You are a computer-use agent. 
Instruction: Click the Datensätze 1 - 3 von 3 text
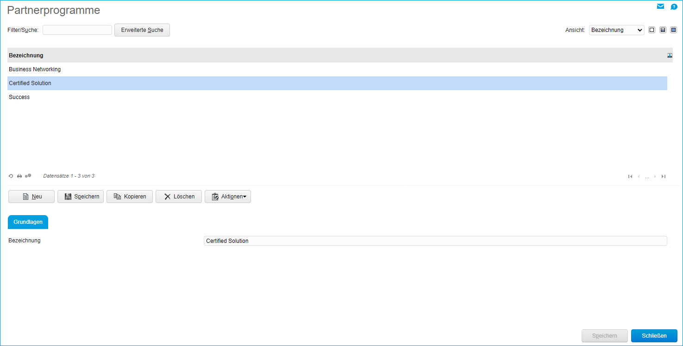pyautogui.click(x=69, y=176)
